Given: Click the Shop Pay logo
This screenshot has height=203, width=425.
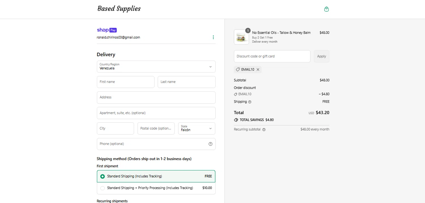Looking at the screenshot, I should 107,30.
